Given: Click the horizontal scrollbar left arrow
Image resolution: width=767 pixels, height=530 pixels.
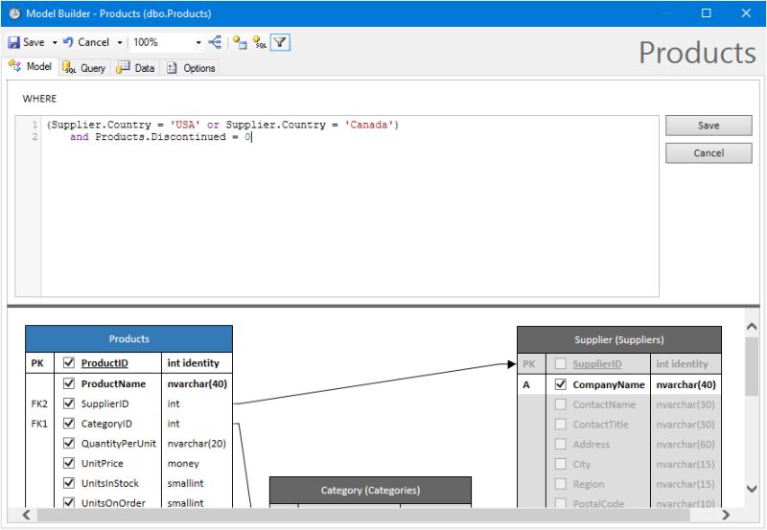Looking at the screenshot, I should [x=27, y=515].
